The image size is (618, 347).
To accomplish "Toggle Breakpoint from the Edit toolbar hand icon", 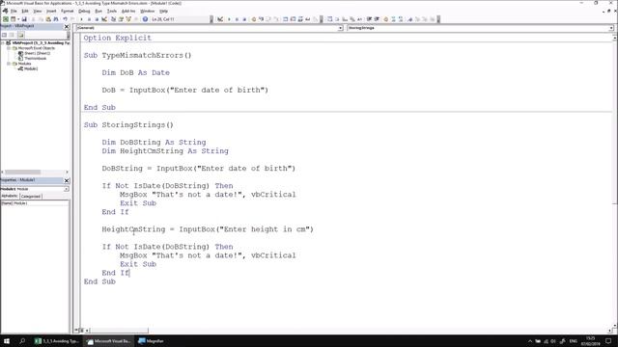I will tap(386, 19).
